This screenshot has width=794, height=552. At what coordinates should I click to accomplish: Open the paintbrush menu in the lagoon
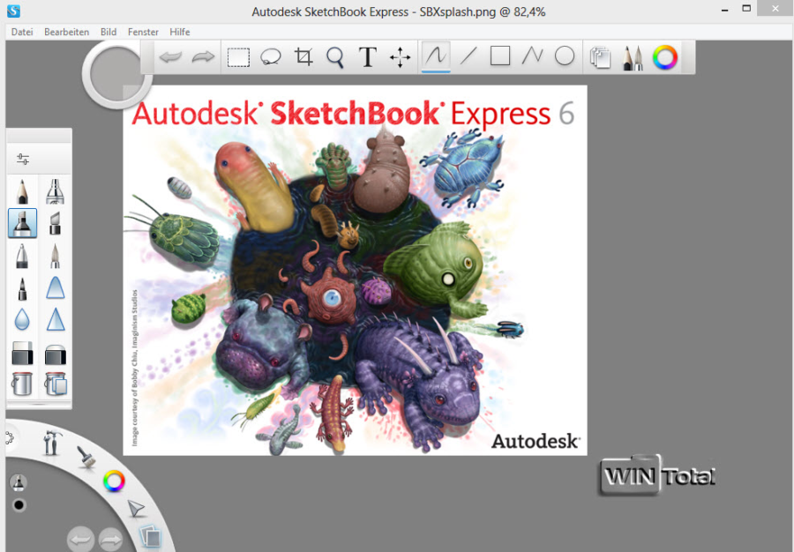(86, 457)
